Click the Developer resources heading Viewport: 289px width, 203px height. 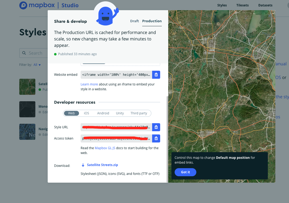click(x=75, y=102)
